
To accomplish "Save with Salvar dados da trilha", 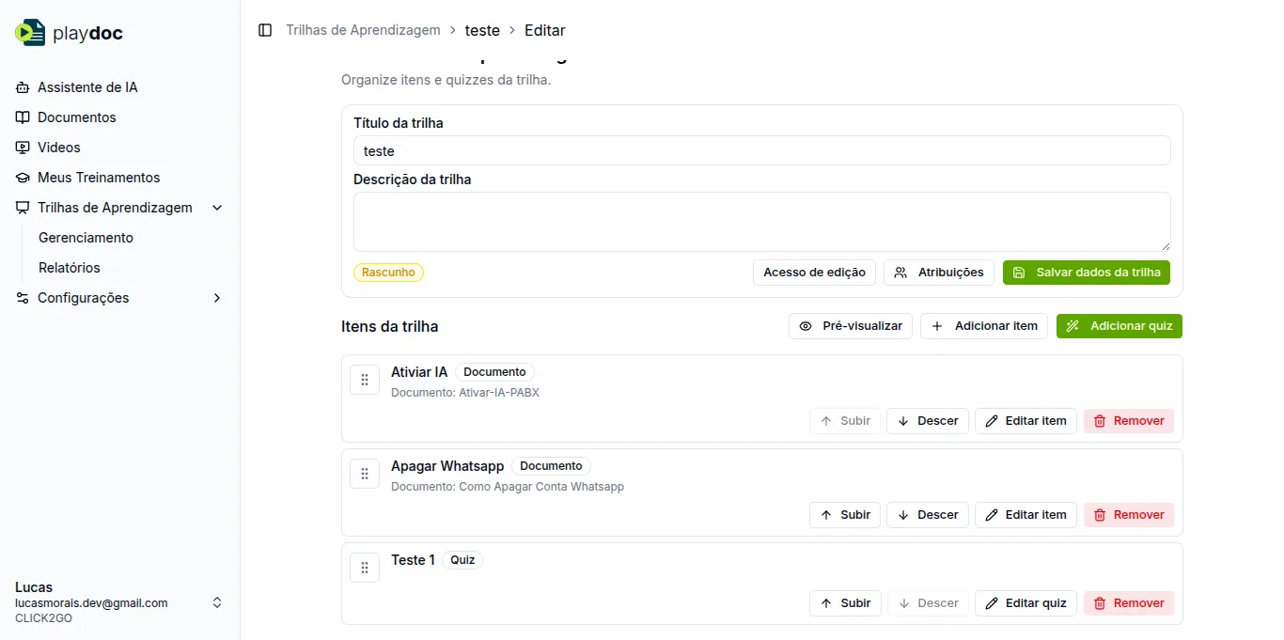I will pos(1086,273).
